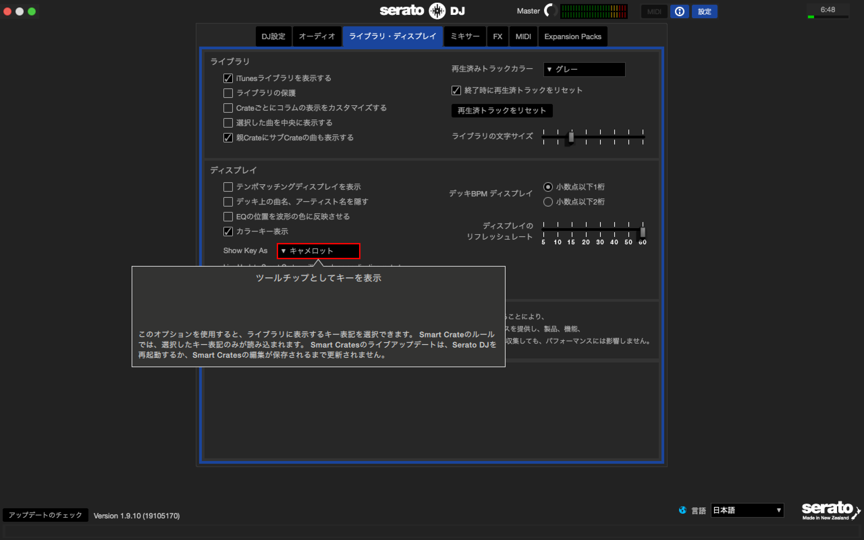The width and height of the screenshot is (864, 540).
Task: Click the ツールチップとしてキーを表示 tooltip heading
Action: [x=319, y=278]
